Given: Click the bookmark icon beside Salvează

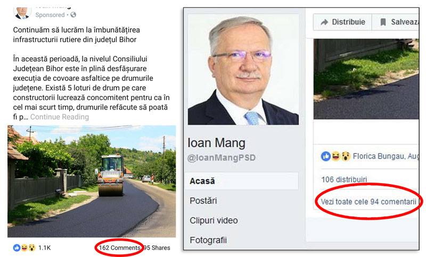Looking at the screenshot, I should click(383, 22).
